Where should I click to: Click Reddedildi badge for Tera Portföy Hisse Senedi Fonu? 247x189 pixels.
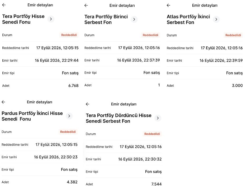(69, 35)
